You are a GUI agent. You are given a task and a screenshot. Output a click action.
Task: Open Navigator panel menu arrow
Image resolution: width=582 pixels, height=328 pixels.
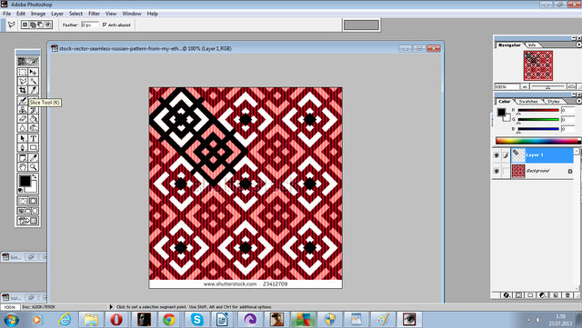click(x=578, y=45)
